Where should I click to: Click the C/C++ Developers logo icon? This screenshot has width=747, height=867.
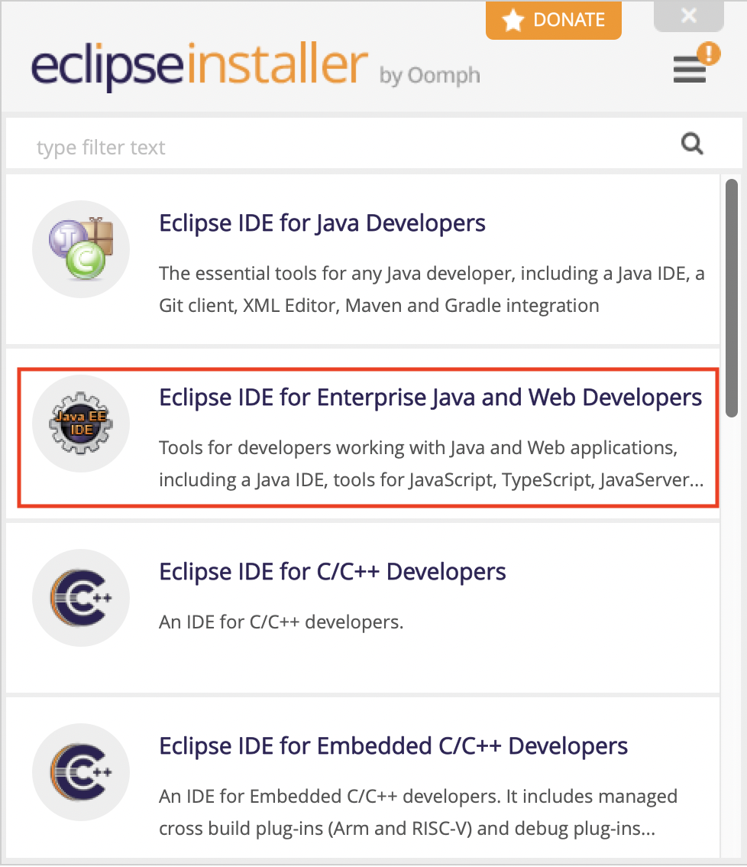pos(81,598)
